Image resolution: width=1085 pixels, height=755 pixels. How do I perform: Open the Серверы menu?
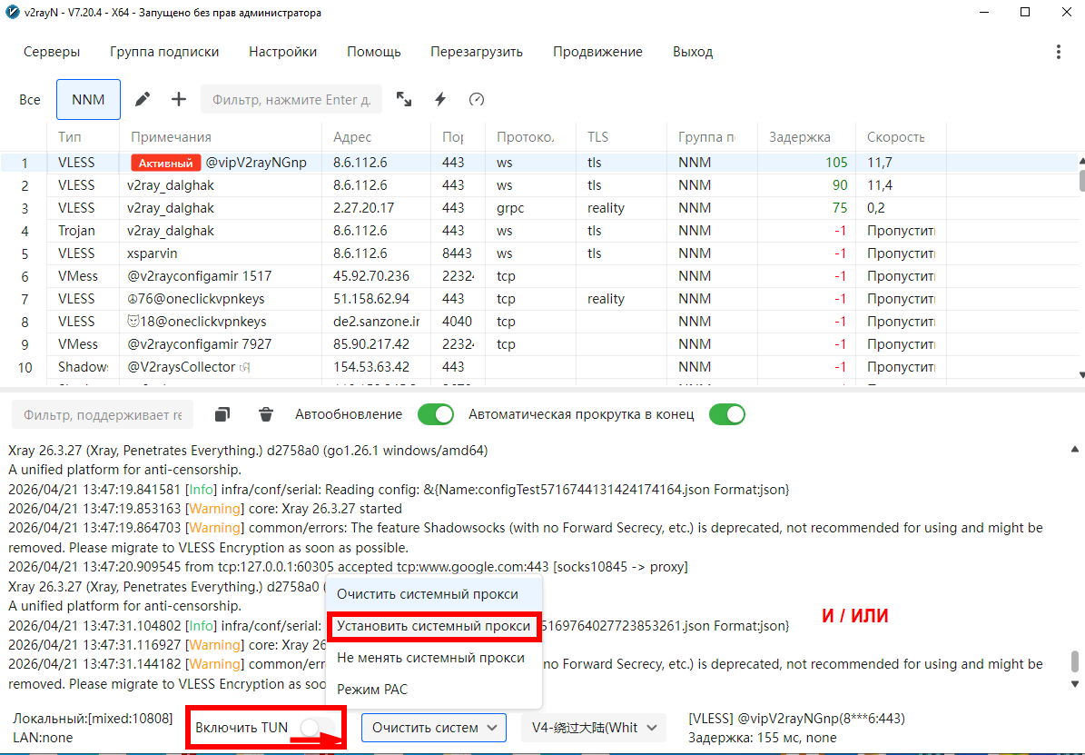[52, 52]
